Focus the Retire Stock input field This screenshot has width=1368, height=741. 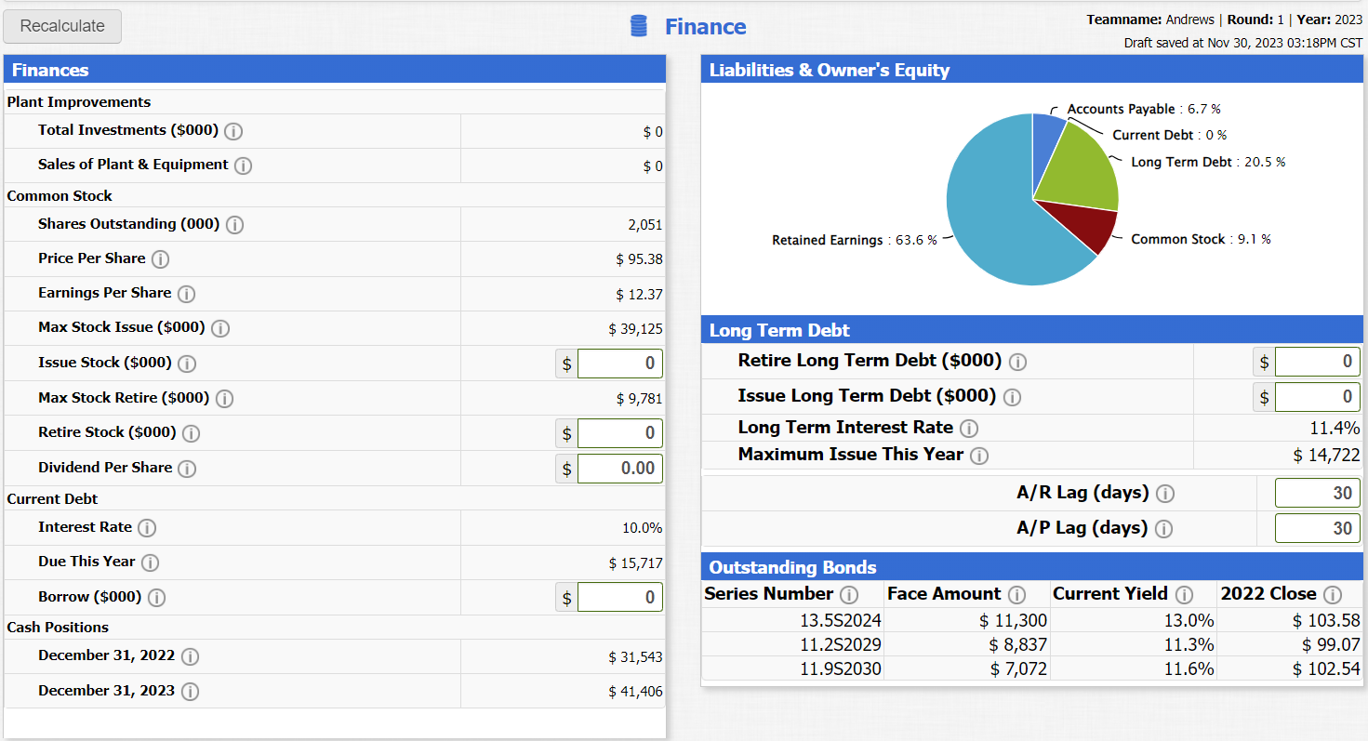(x=619, y=432)
